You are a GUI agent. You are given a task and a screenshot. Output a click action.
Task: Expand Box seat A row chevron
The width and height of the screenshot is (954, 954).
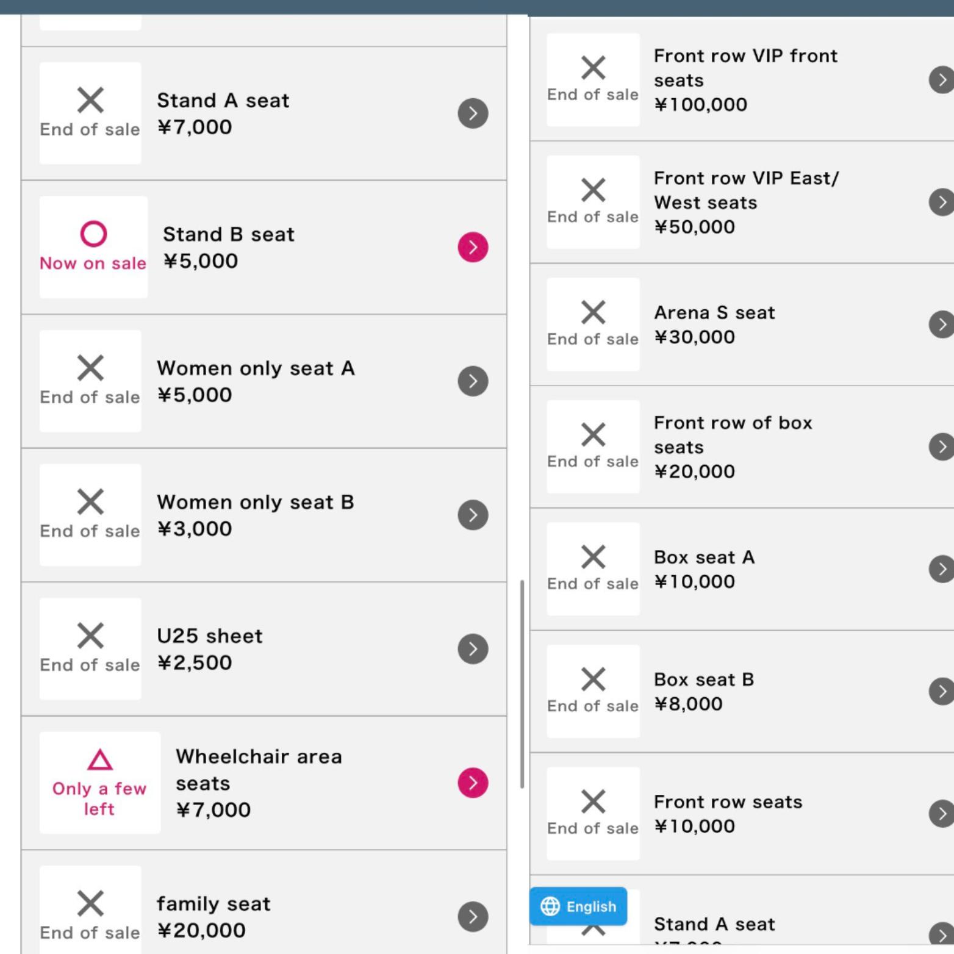(x=941, y=569)
